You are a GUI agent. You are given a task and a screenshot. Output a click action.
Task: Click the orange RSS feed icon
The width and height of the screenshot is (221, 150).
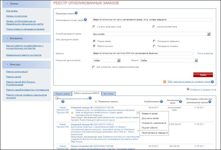coord(165,81)
